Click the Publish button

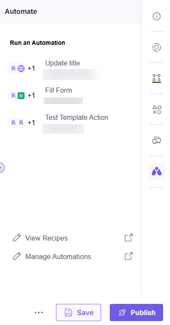[136, 312]
